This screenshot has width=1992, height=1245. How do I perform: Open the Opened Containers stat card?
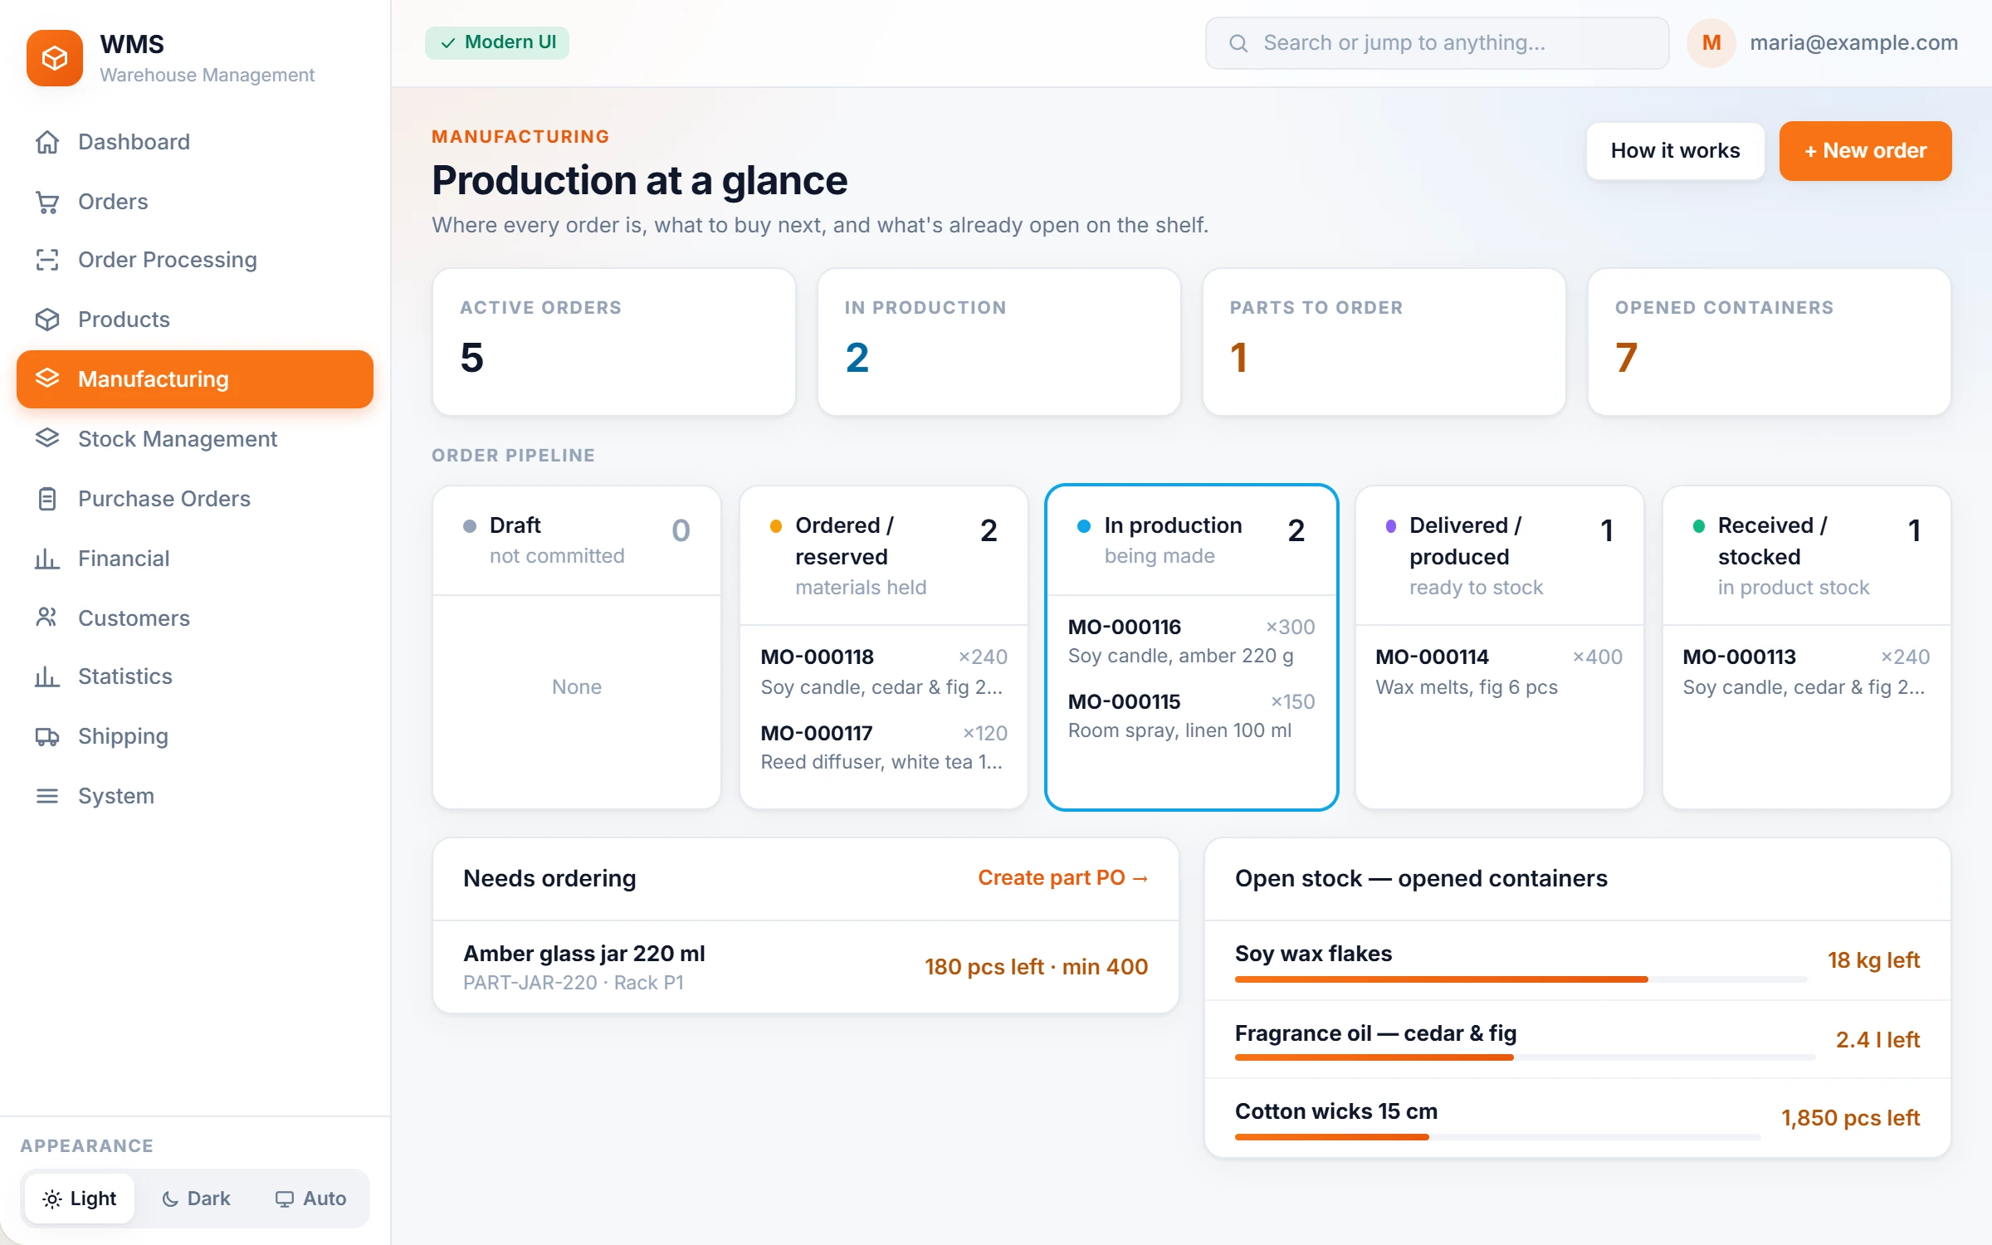[x=1769, y=341]
